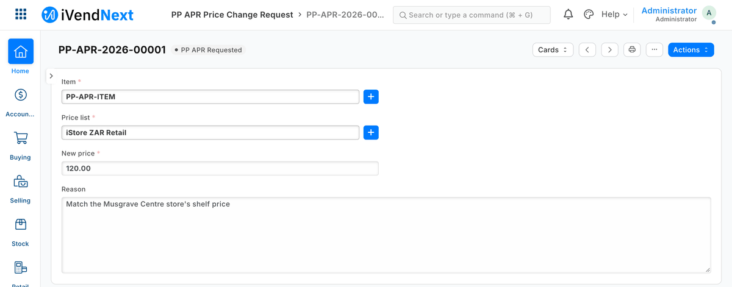Open the Help dropdown menu
732x287 pixels.
pos(614,15)
